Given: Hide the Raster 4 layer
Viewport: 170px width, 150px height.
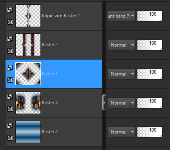Looking at the screenshot, I should [10, 138].
